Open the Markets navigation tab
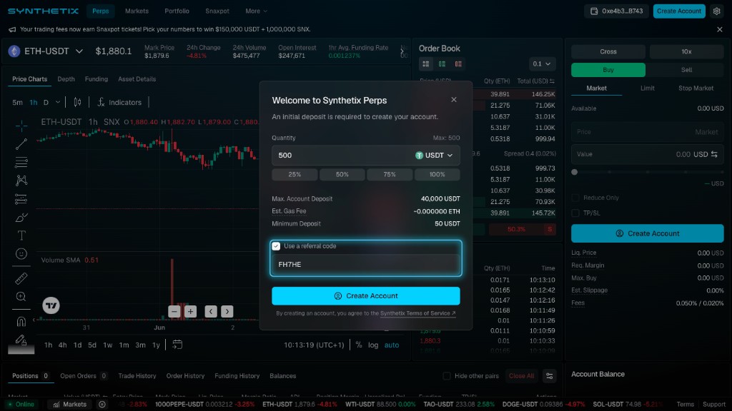Image resolution: width=732 pixels, height=411 pixels. 137,11
